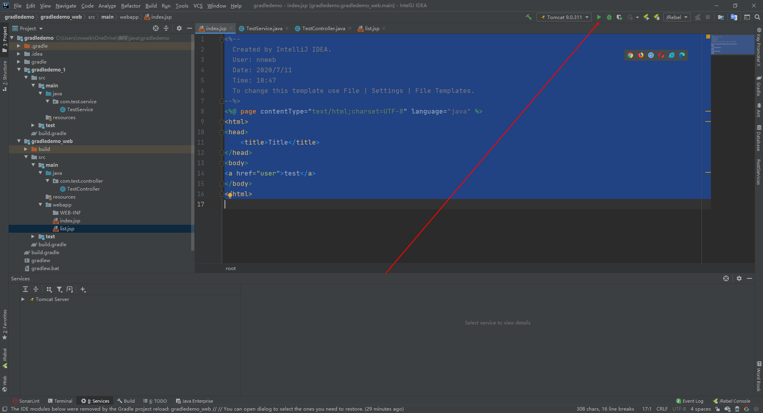Open the page in Edge browser
Screen dimensions: 763x413
pyautogui.click(x=682, y=55)
